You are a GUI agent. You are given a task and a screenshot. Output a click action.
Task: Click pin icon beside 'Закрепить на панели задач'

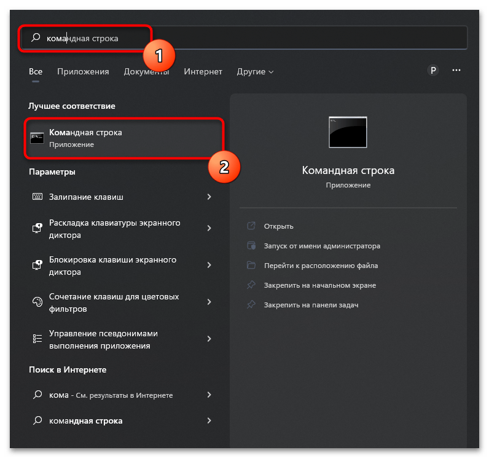pos(251,304)
